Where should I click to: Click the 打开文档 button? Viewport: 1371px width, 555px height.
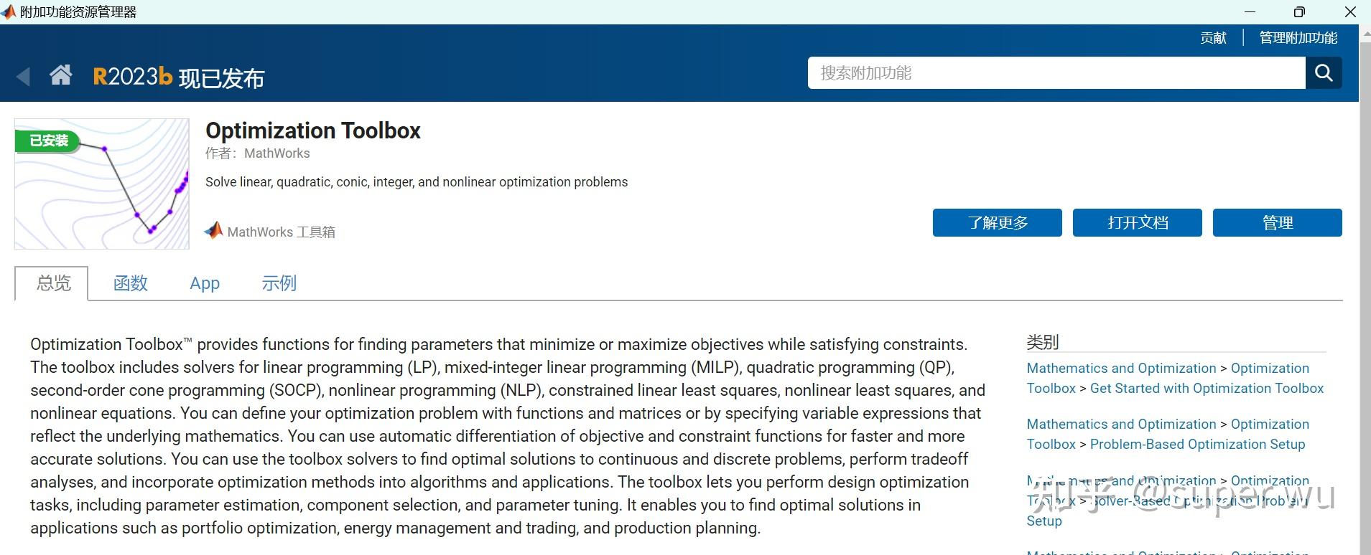coord(1137,223)
